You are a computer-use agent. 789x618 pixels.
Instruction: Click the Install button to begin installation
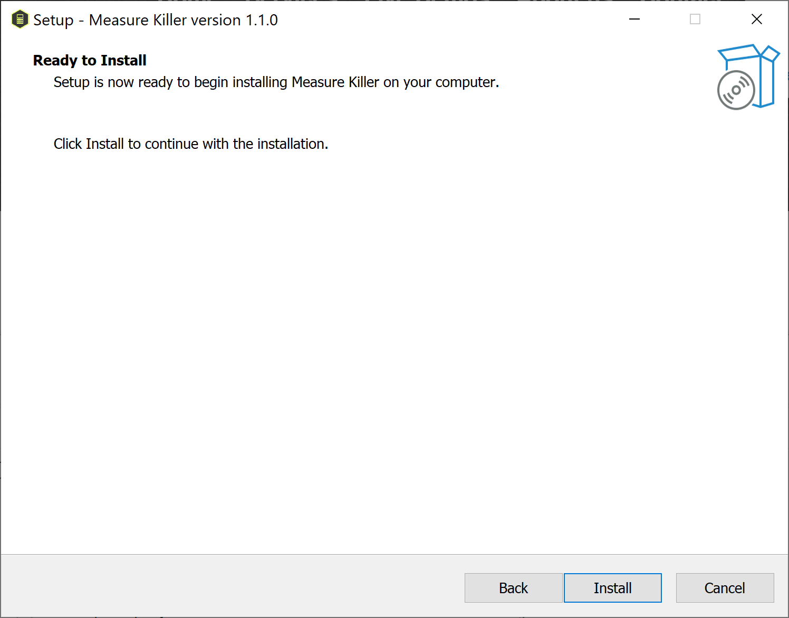click(x=612, y=587)
